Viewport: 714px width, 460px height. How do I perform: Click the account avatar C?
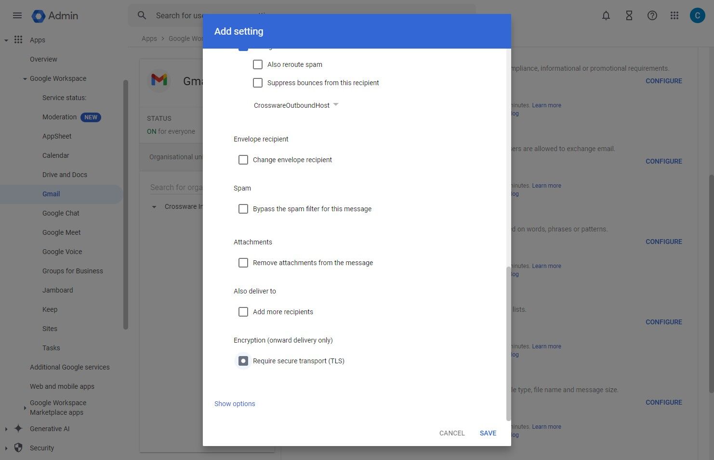pos(697,15)
